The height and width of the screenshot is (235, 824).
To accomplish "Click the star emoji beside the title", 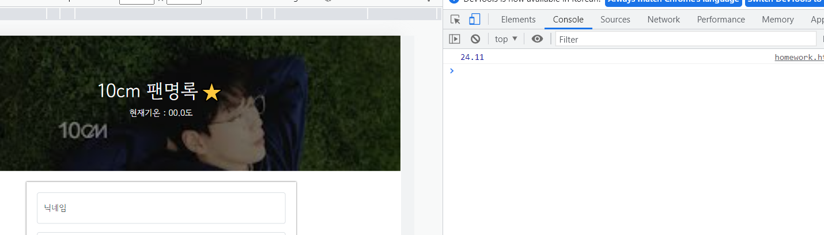I will (x=212, y=92).
